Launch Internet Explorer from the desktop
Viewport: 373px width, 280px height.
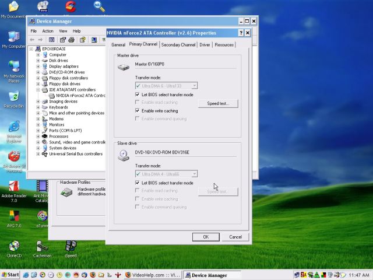point(14,132)
